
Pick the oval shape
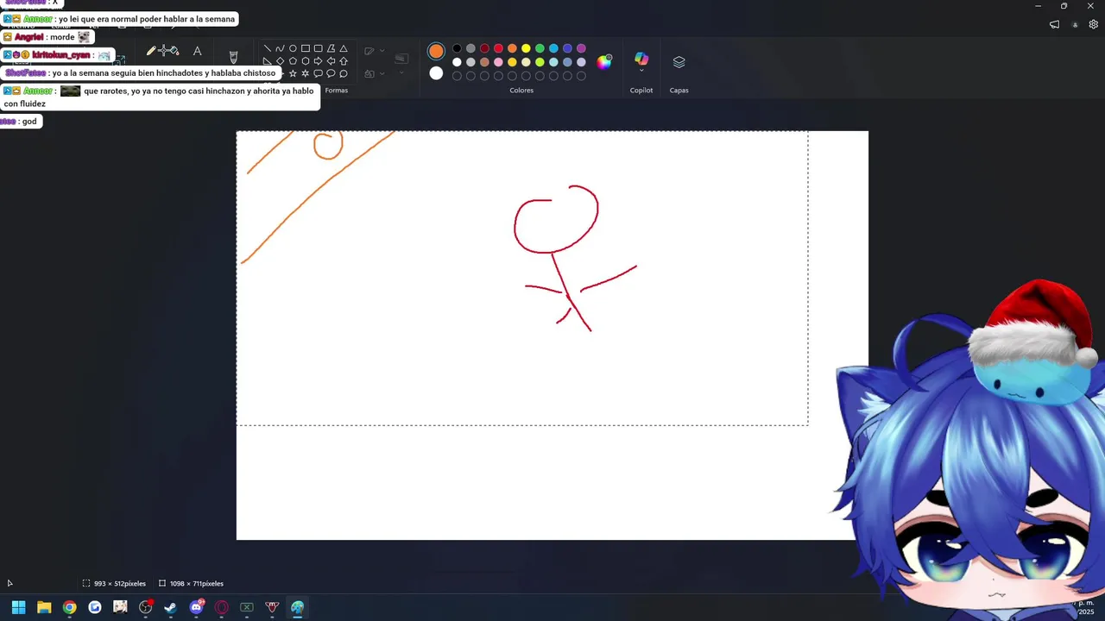click(293, 48)
